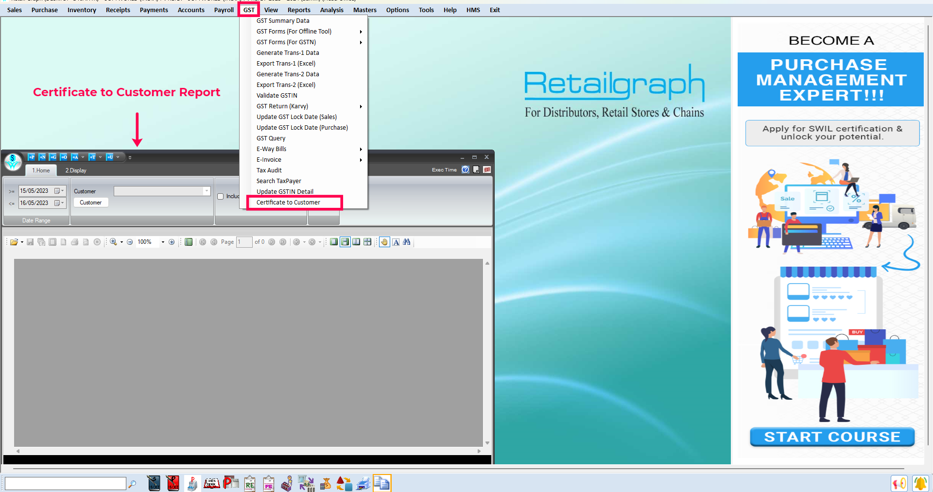This screenshot has height=492, width=933.
Task: Switch to the 1.Home tab
Action: tap(41, 170)
